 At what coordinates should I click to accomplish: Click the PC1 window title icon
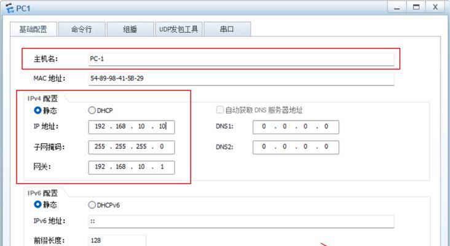pos(10,9)
